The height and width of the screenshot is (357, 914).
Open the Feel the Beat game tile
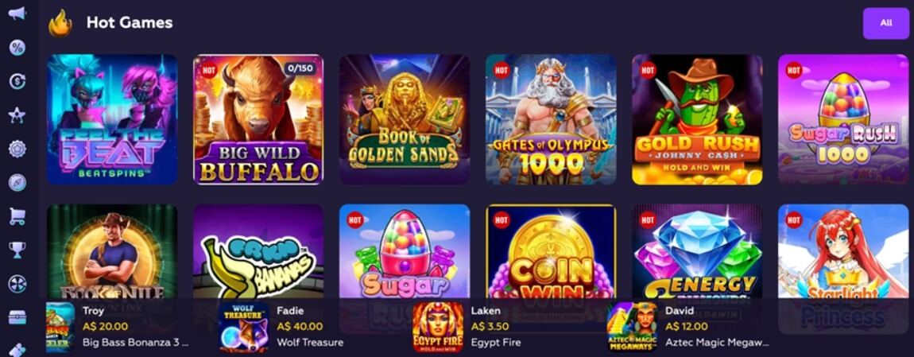(112, 119)
